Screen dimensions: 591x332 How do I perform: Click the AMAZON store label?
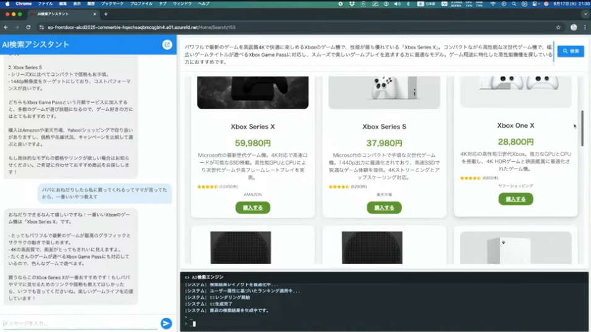coord(252,194)
